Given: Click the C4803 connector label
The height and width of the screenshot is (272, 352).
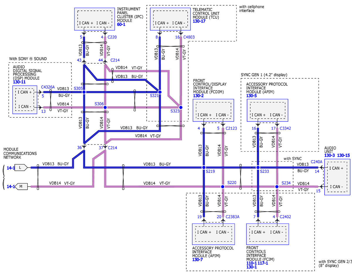Looking at the screenshot, I should tap(189, 37).
